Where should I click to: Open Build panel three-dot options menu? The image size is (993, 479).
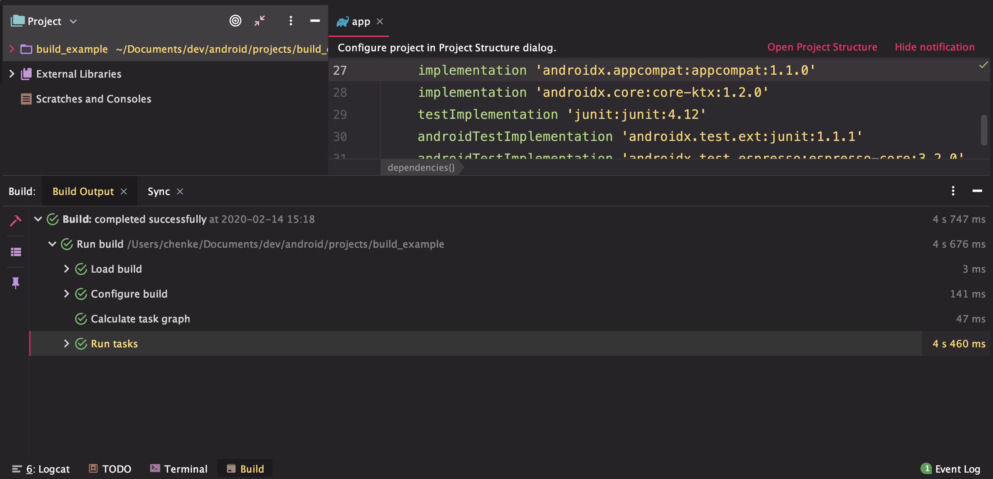953,191
